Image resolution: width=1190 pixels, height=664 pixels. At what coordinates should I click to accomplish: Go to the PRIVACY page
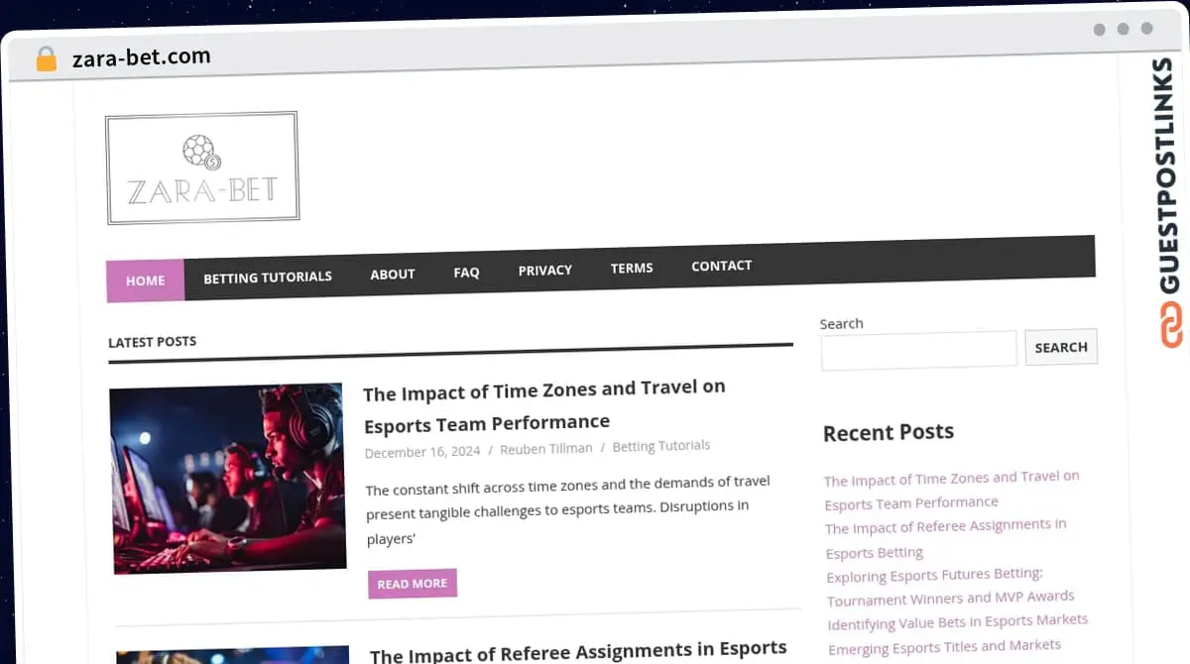(x=544, y=270)
